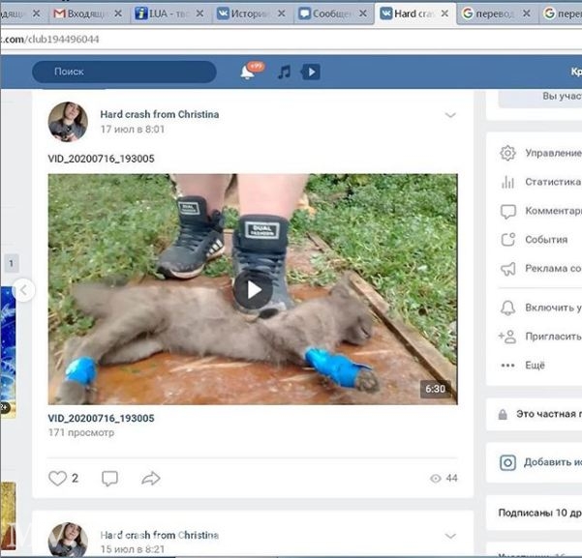Open the Hard crash from Christina author link
The image size is (582, 558).
click(159, 114)
